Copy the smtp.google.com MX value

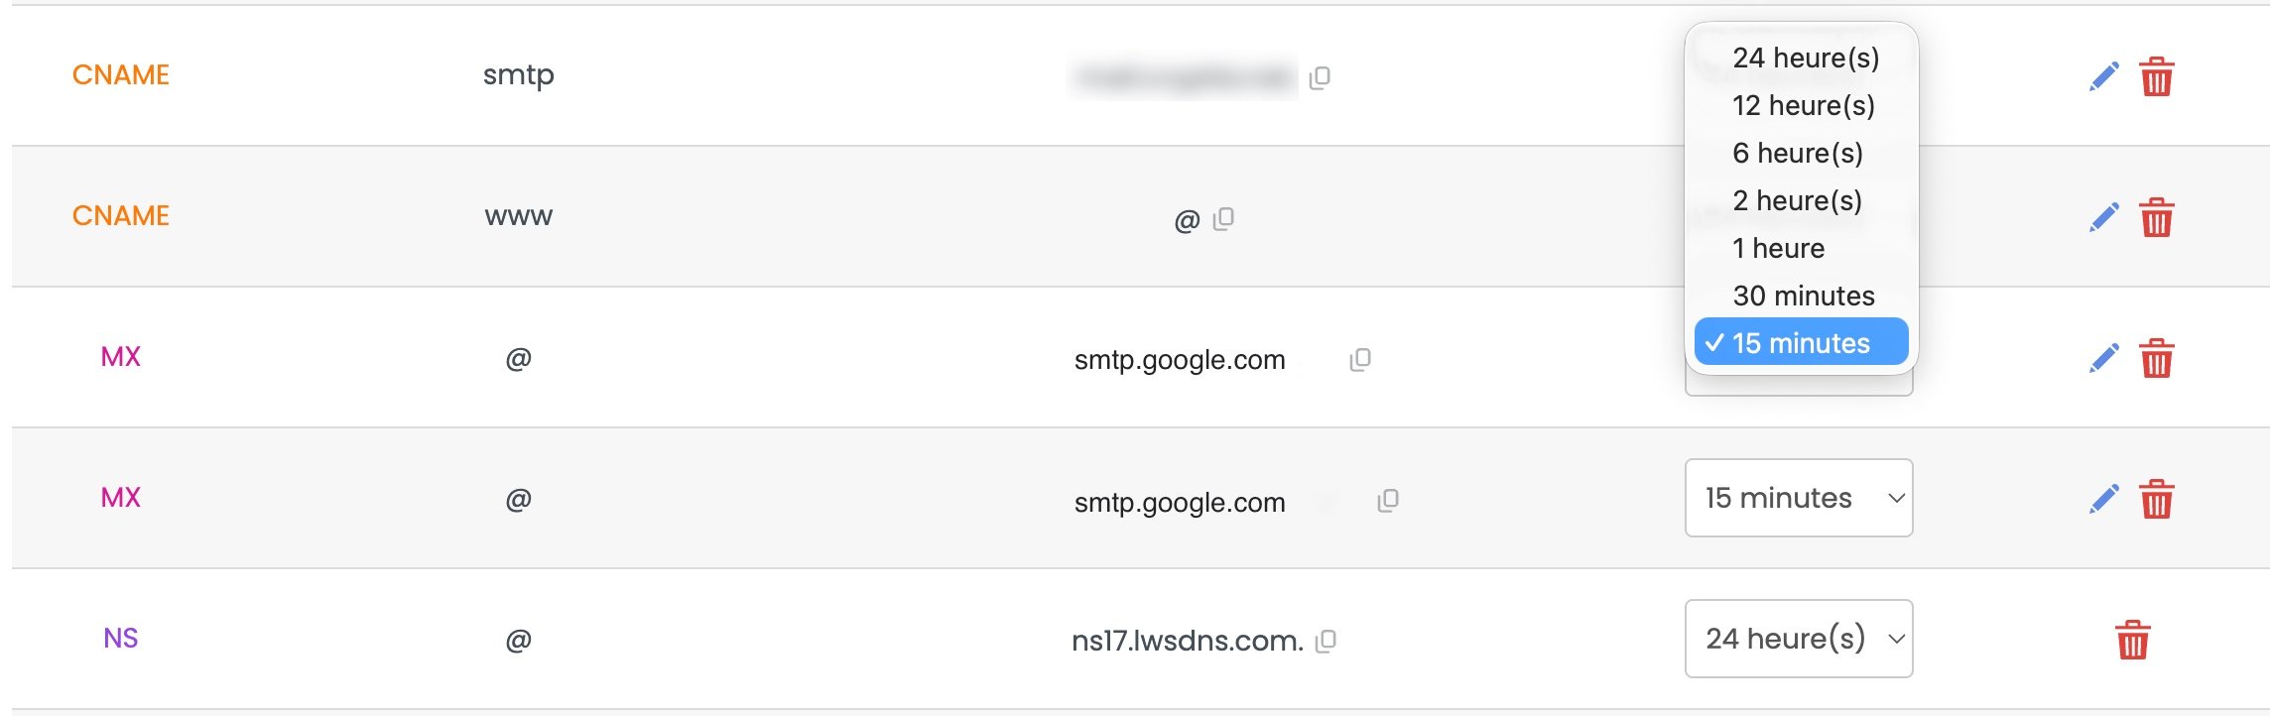(x=1360, y=359)
